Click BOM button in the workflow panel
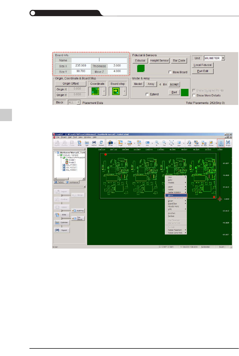 pyautogui.click(x=62, y=215)
